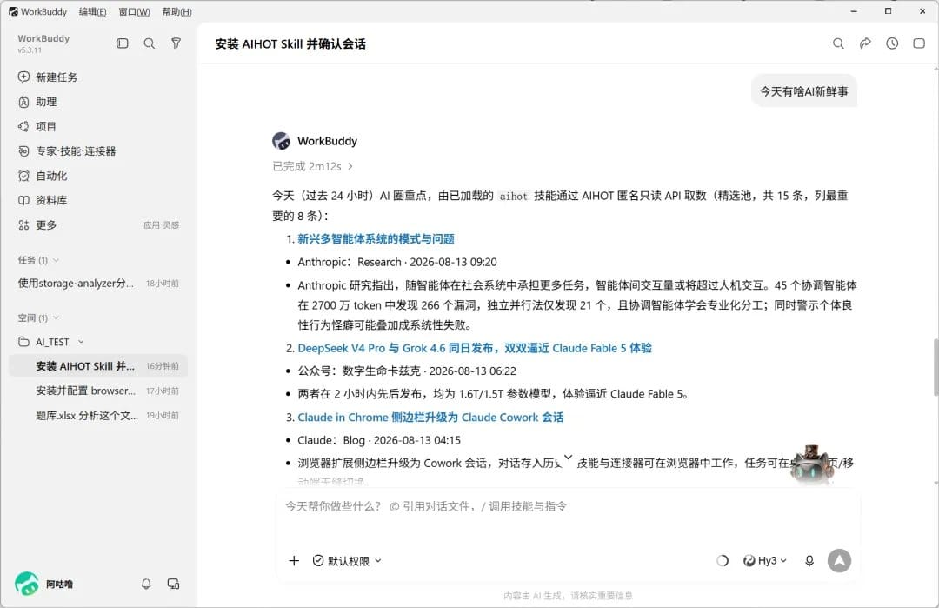Open the Hy3 model selector

coord(765,561)
